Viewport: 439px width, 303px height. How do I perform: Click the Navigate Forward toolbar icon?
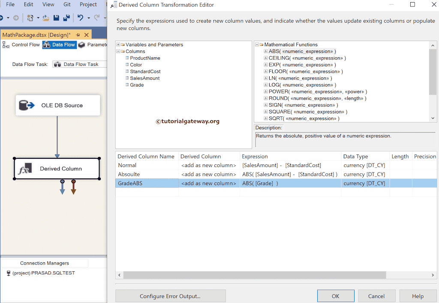coord(16,18)
